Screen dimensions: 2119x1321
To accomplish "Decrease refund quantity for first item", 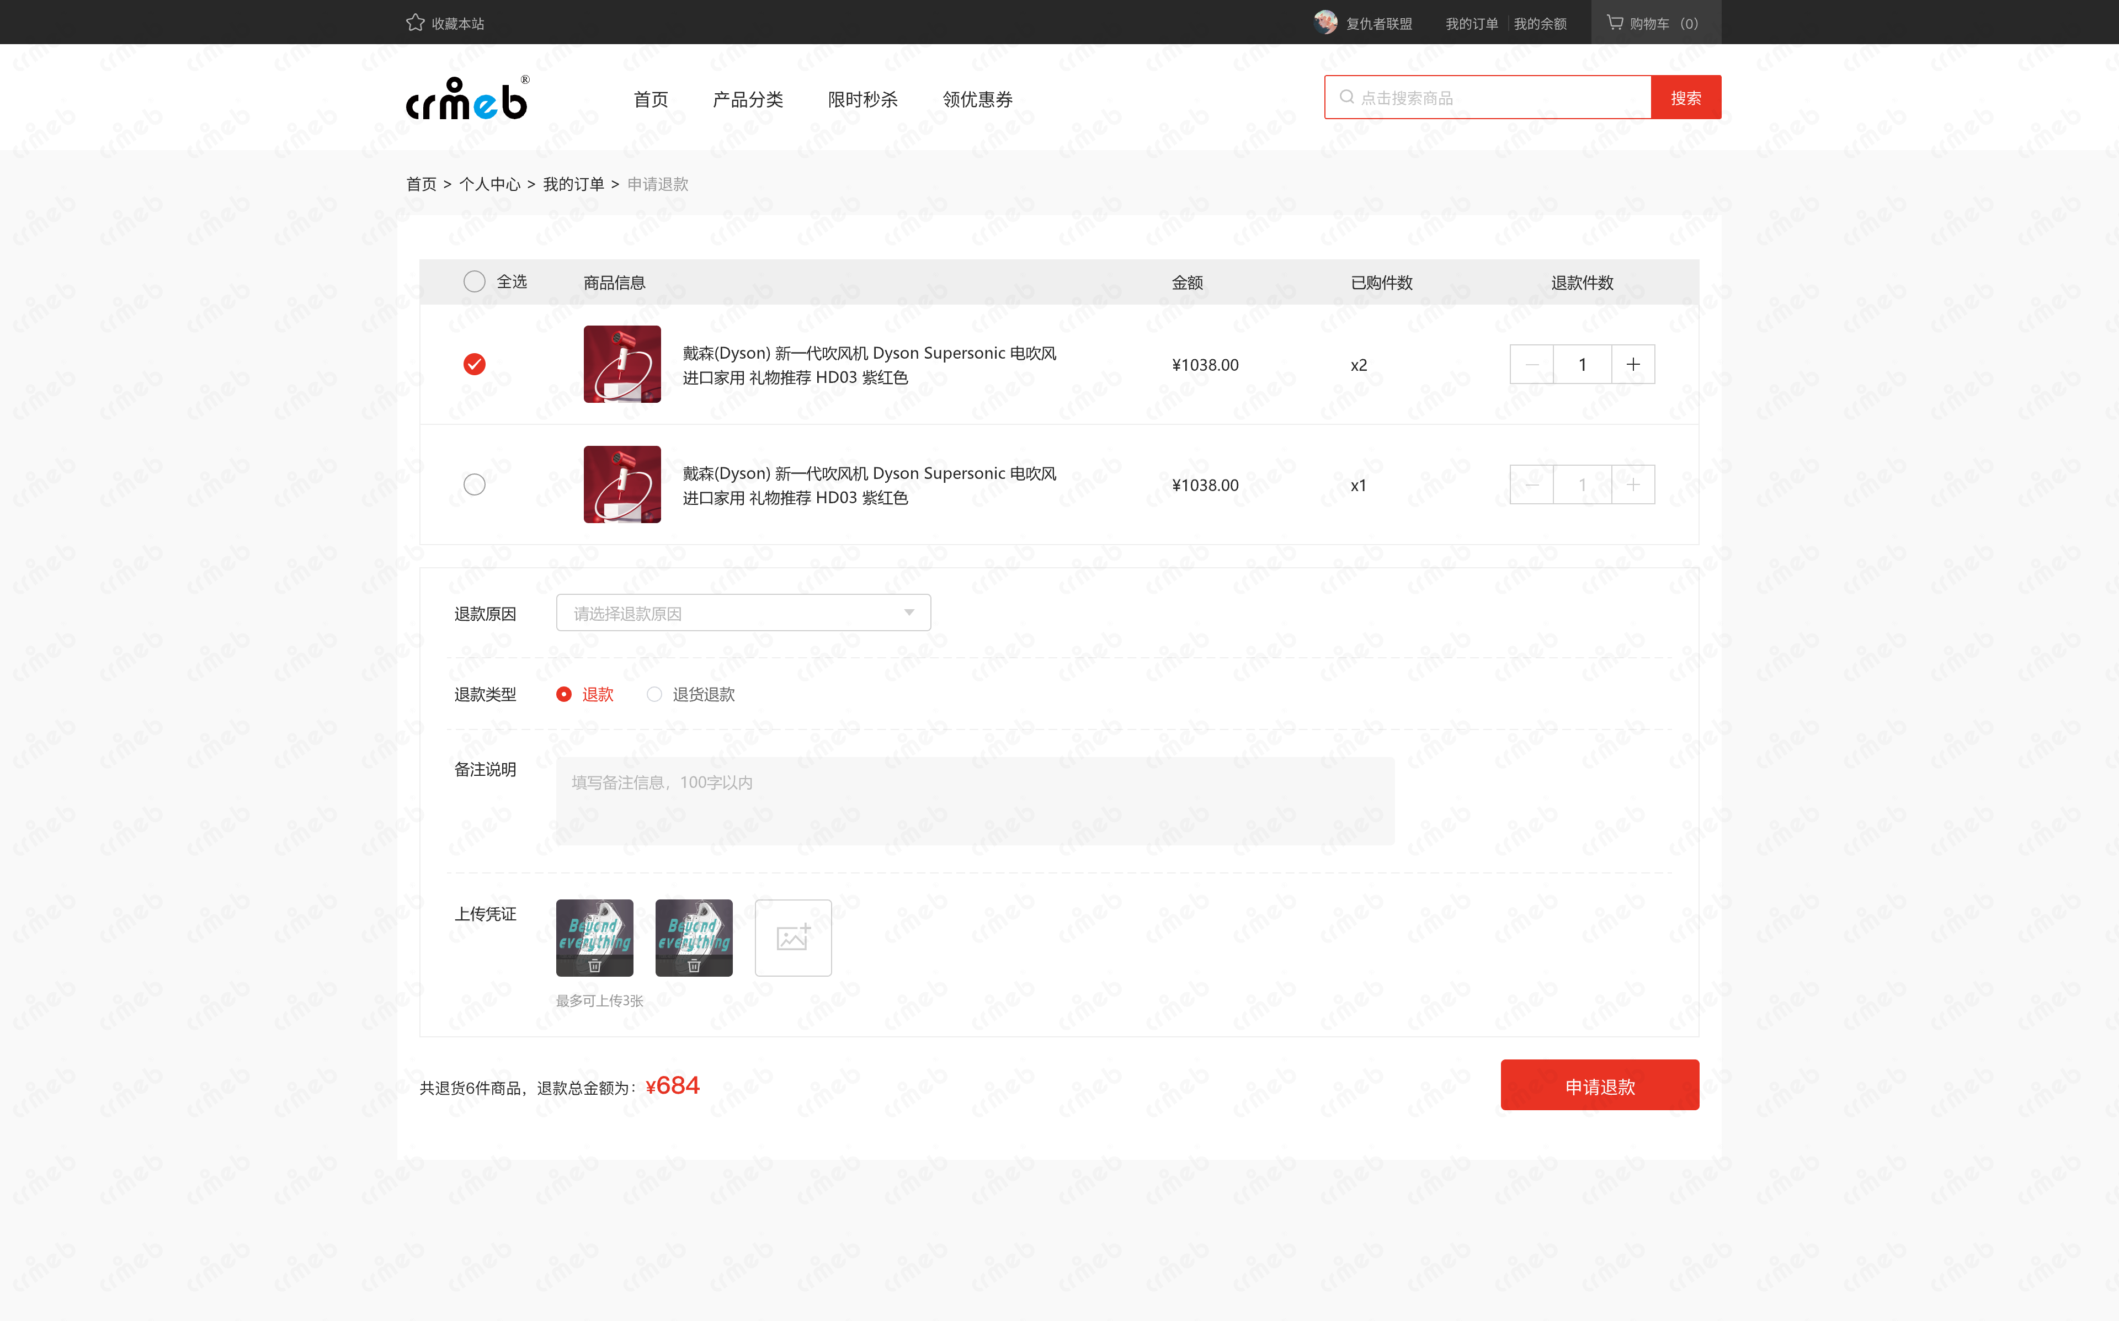I will 1531,364.
